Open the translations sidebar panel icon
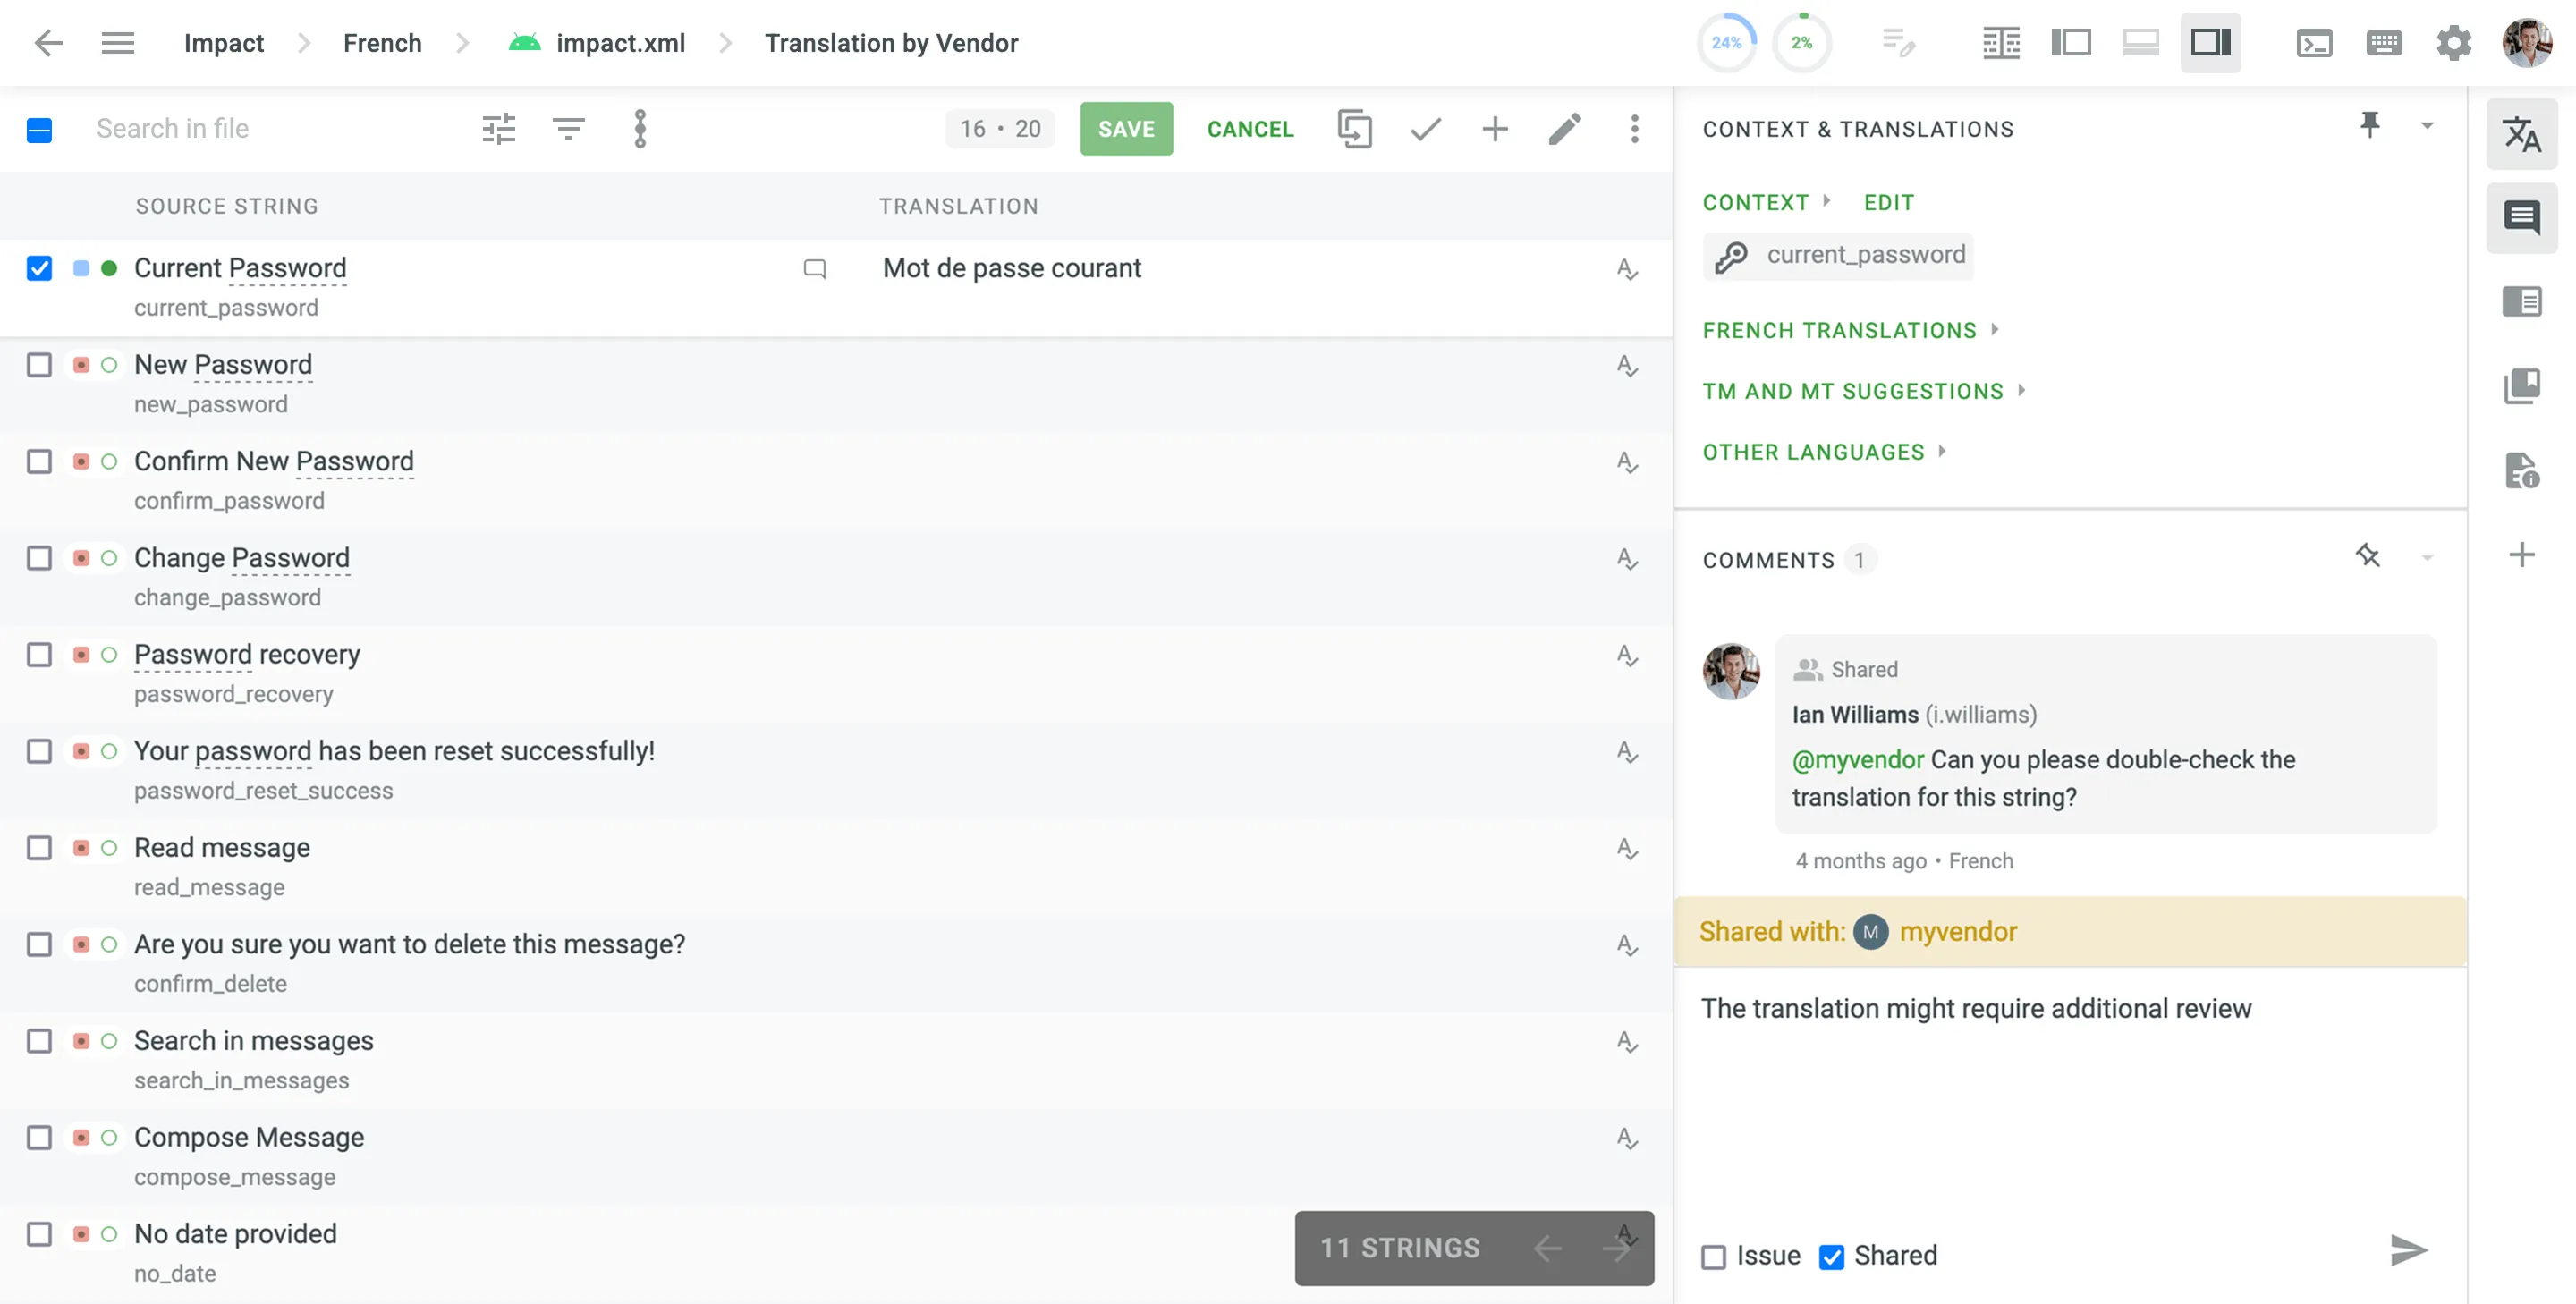 click(2523, 135)
